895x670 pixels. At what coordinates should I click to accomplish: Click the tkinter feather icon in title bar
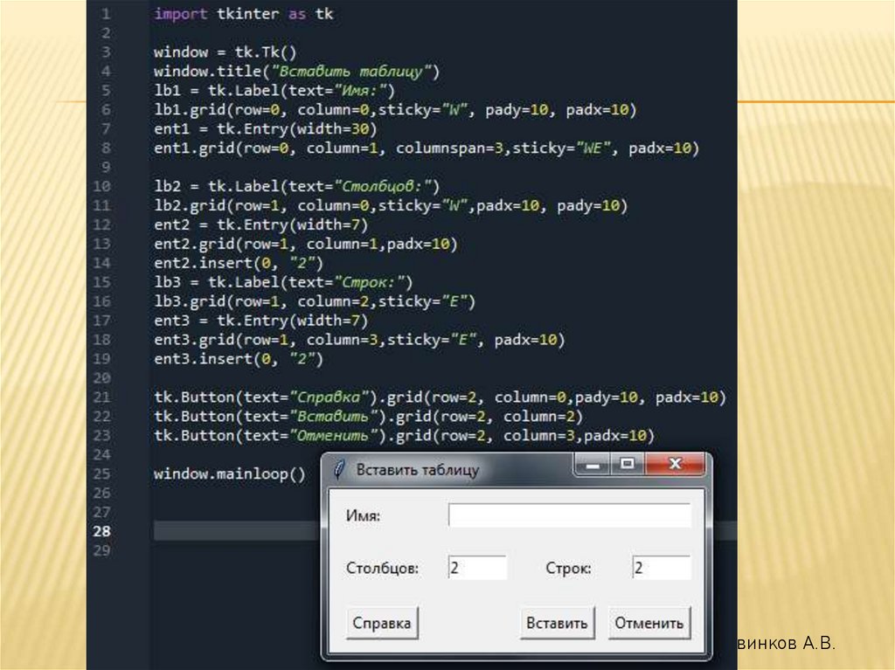(339, 470)
